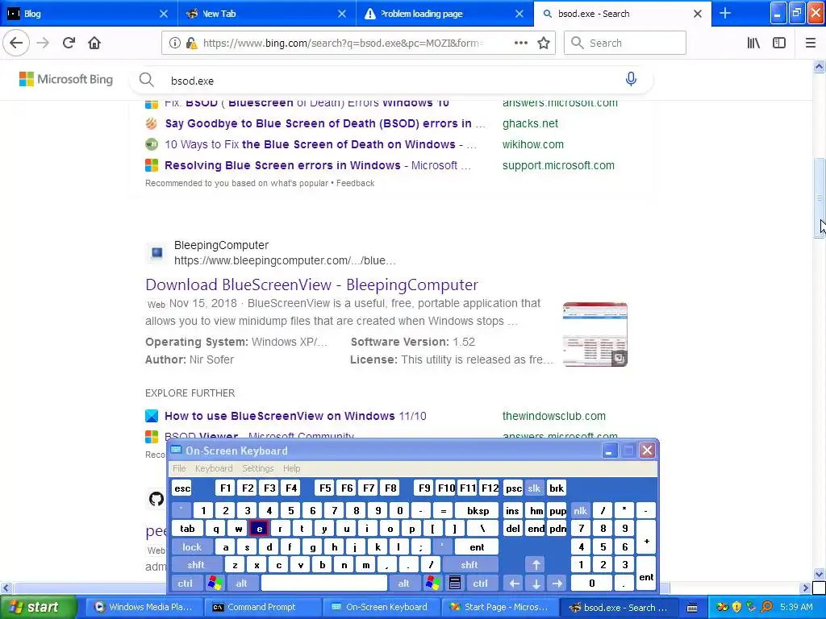Toggle the nlk num lock key
Screen dimensions: 826x619
pyautogui.click(x=580, y=510)
